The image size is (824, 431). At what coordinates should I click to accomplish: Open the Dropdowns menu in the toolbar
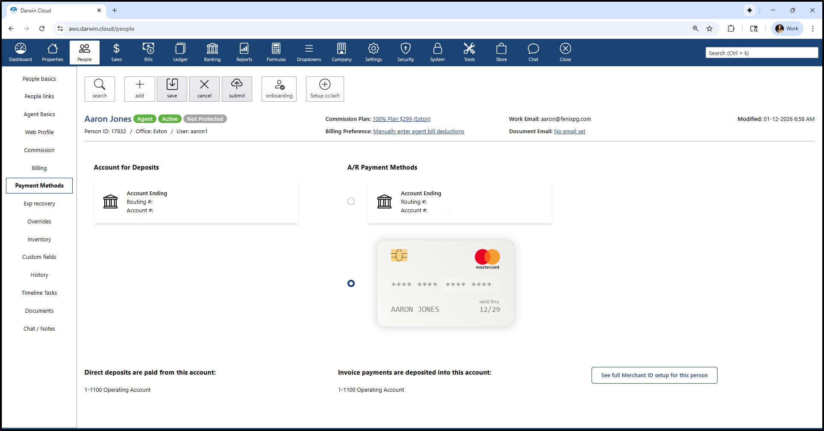309,53
